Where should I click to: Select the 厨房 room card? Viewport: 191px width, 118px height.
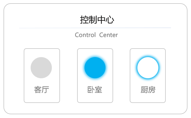pyautogui.click(x=148, y=75)
